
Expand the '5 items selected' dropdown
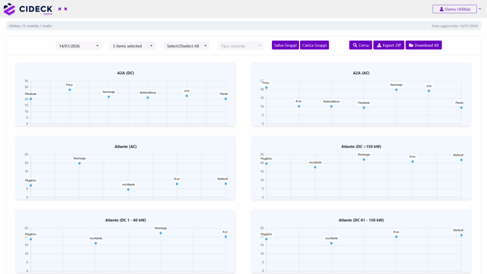click(x=133, y=46)
